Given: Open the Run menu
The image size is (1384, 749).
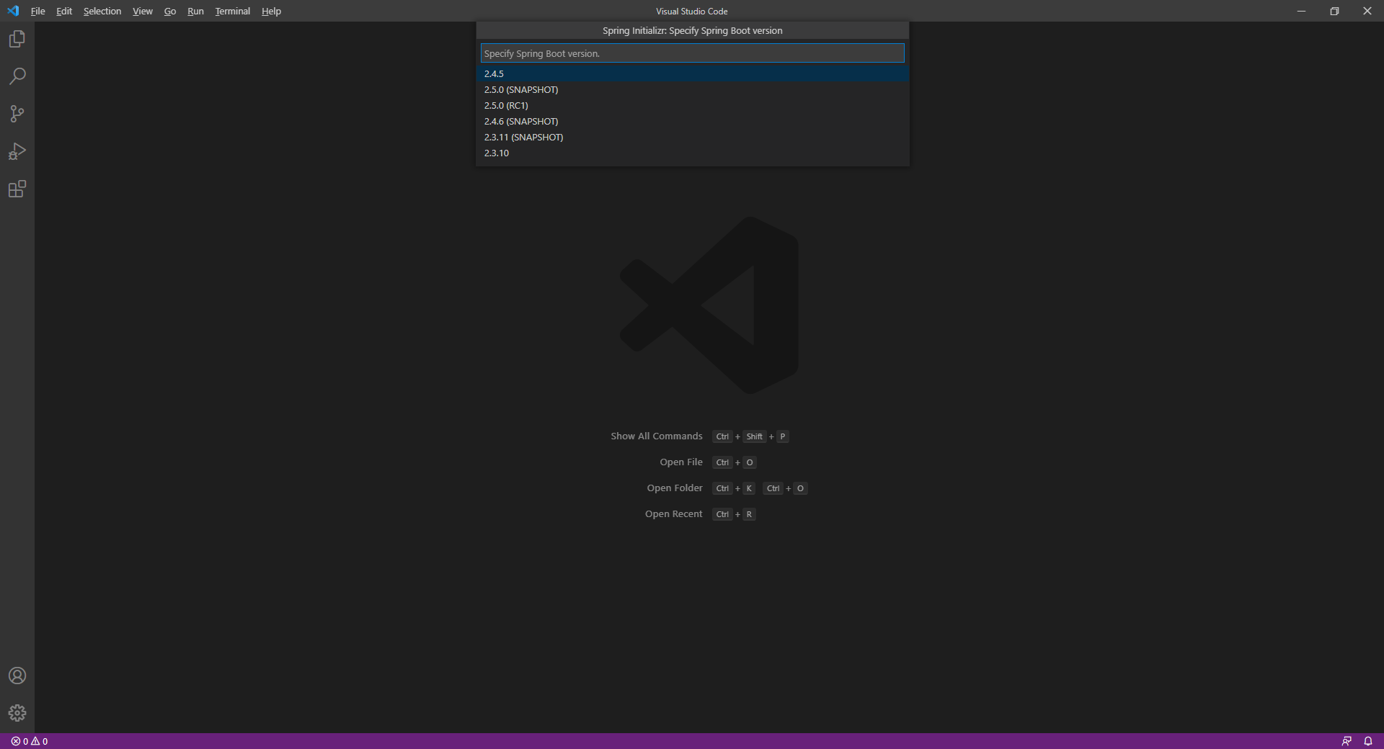Looking at the screenshot, I should point(195,11).
